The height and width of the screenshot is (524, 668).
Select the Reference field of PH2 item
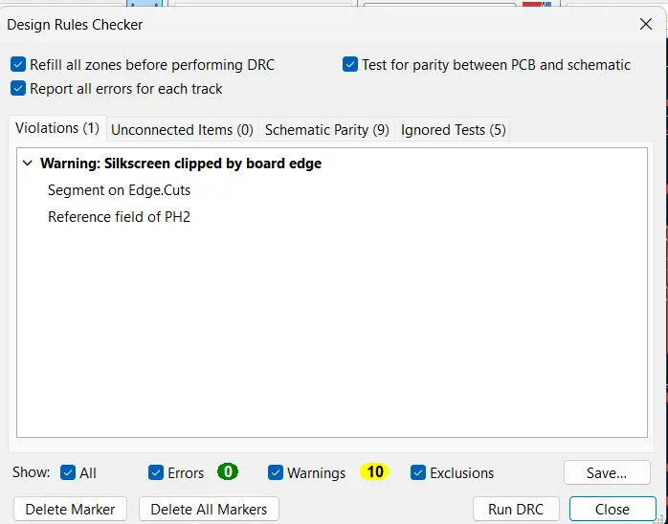click(x=119, y=217)
